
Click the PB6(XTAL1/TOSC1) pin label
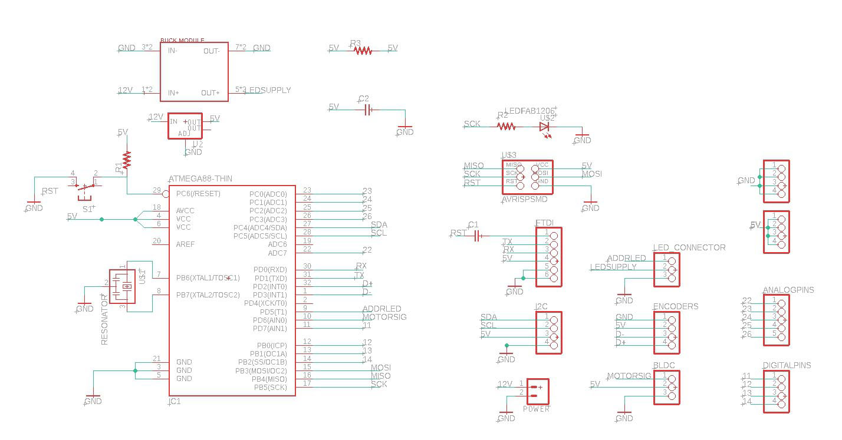coord(208,277)
